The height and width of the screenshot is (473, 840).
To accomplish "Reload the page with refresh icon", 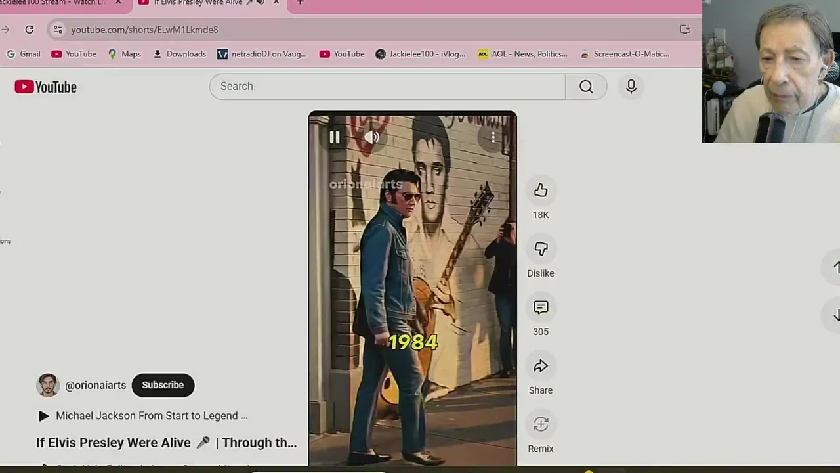I will pyautogui.click(x=30, y=30).
